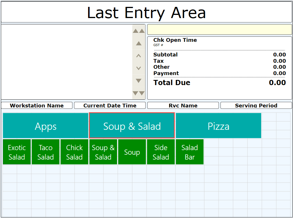Choose the Chick Salad item
Screen dimensions: 293x218
[74, 152]
